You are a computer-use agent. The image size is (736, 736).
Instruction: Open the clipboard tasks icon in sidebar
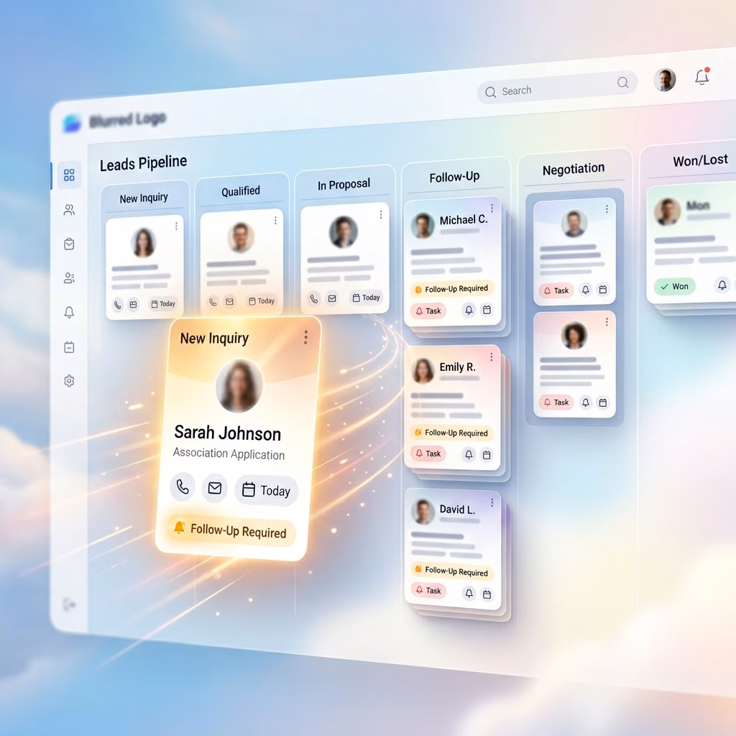[x=69, y=244]
